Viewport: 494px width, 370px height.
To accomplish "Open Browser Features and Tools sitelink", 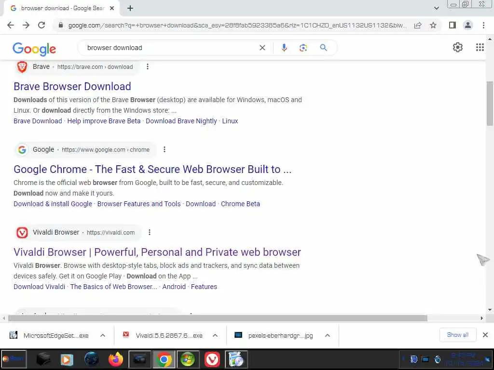I will 139,204.
